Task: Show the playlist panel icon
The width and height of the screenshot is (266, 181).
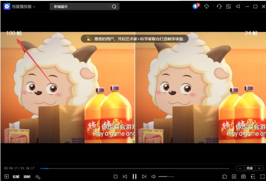Action: click(x=253, y=177)
